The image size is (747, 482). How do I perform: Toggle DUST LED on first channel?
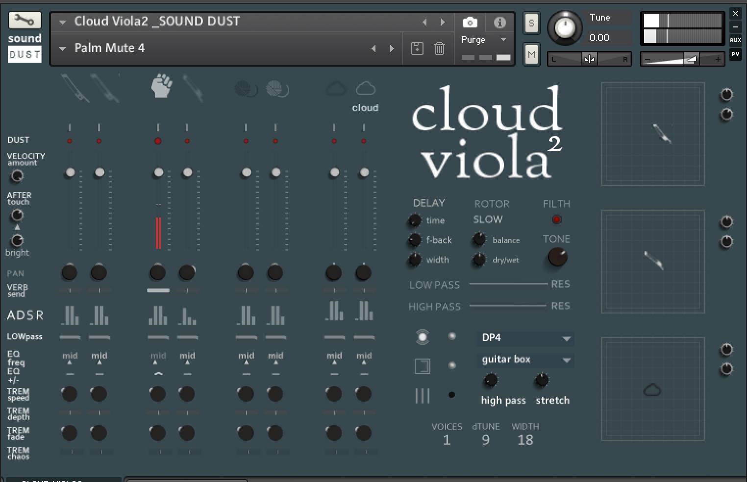[70, 141]
